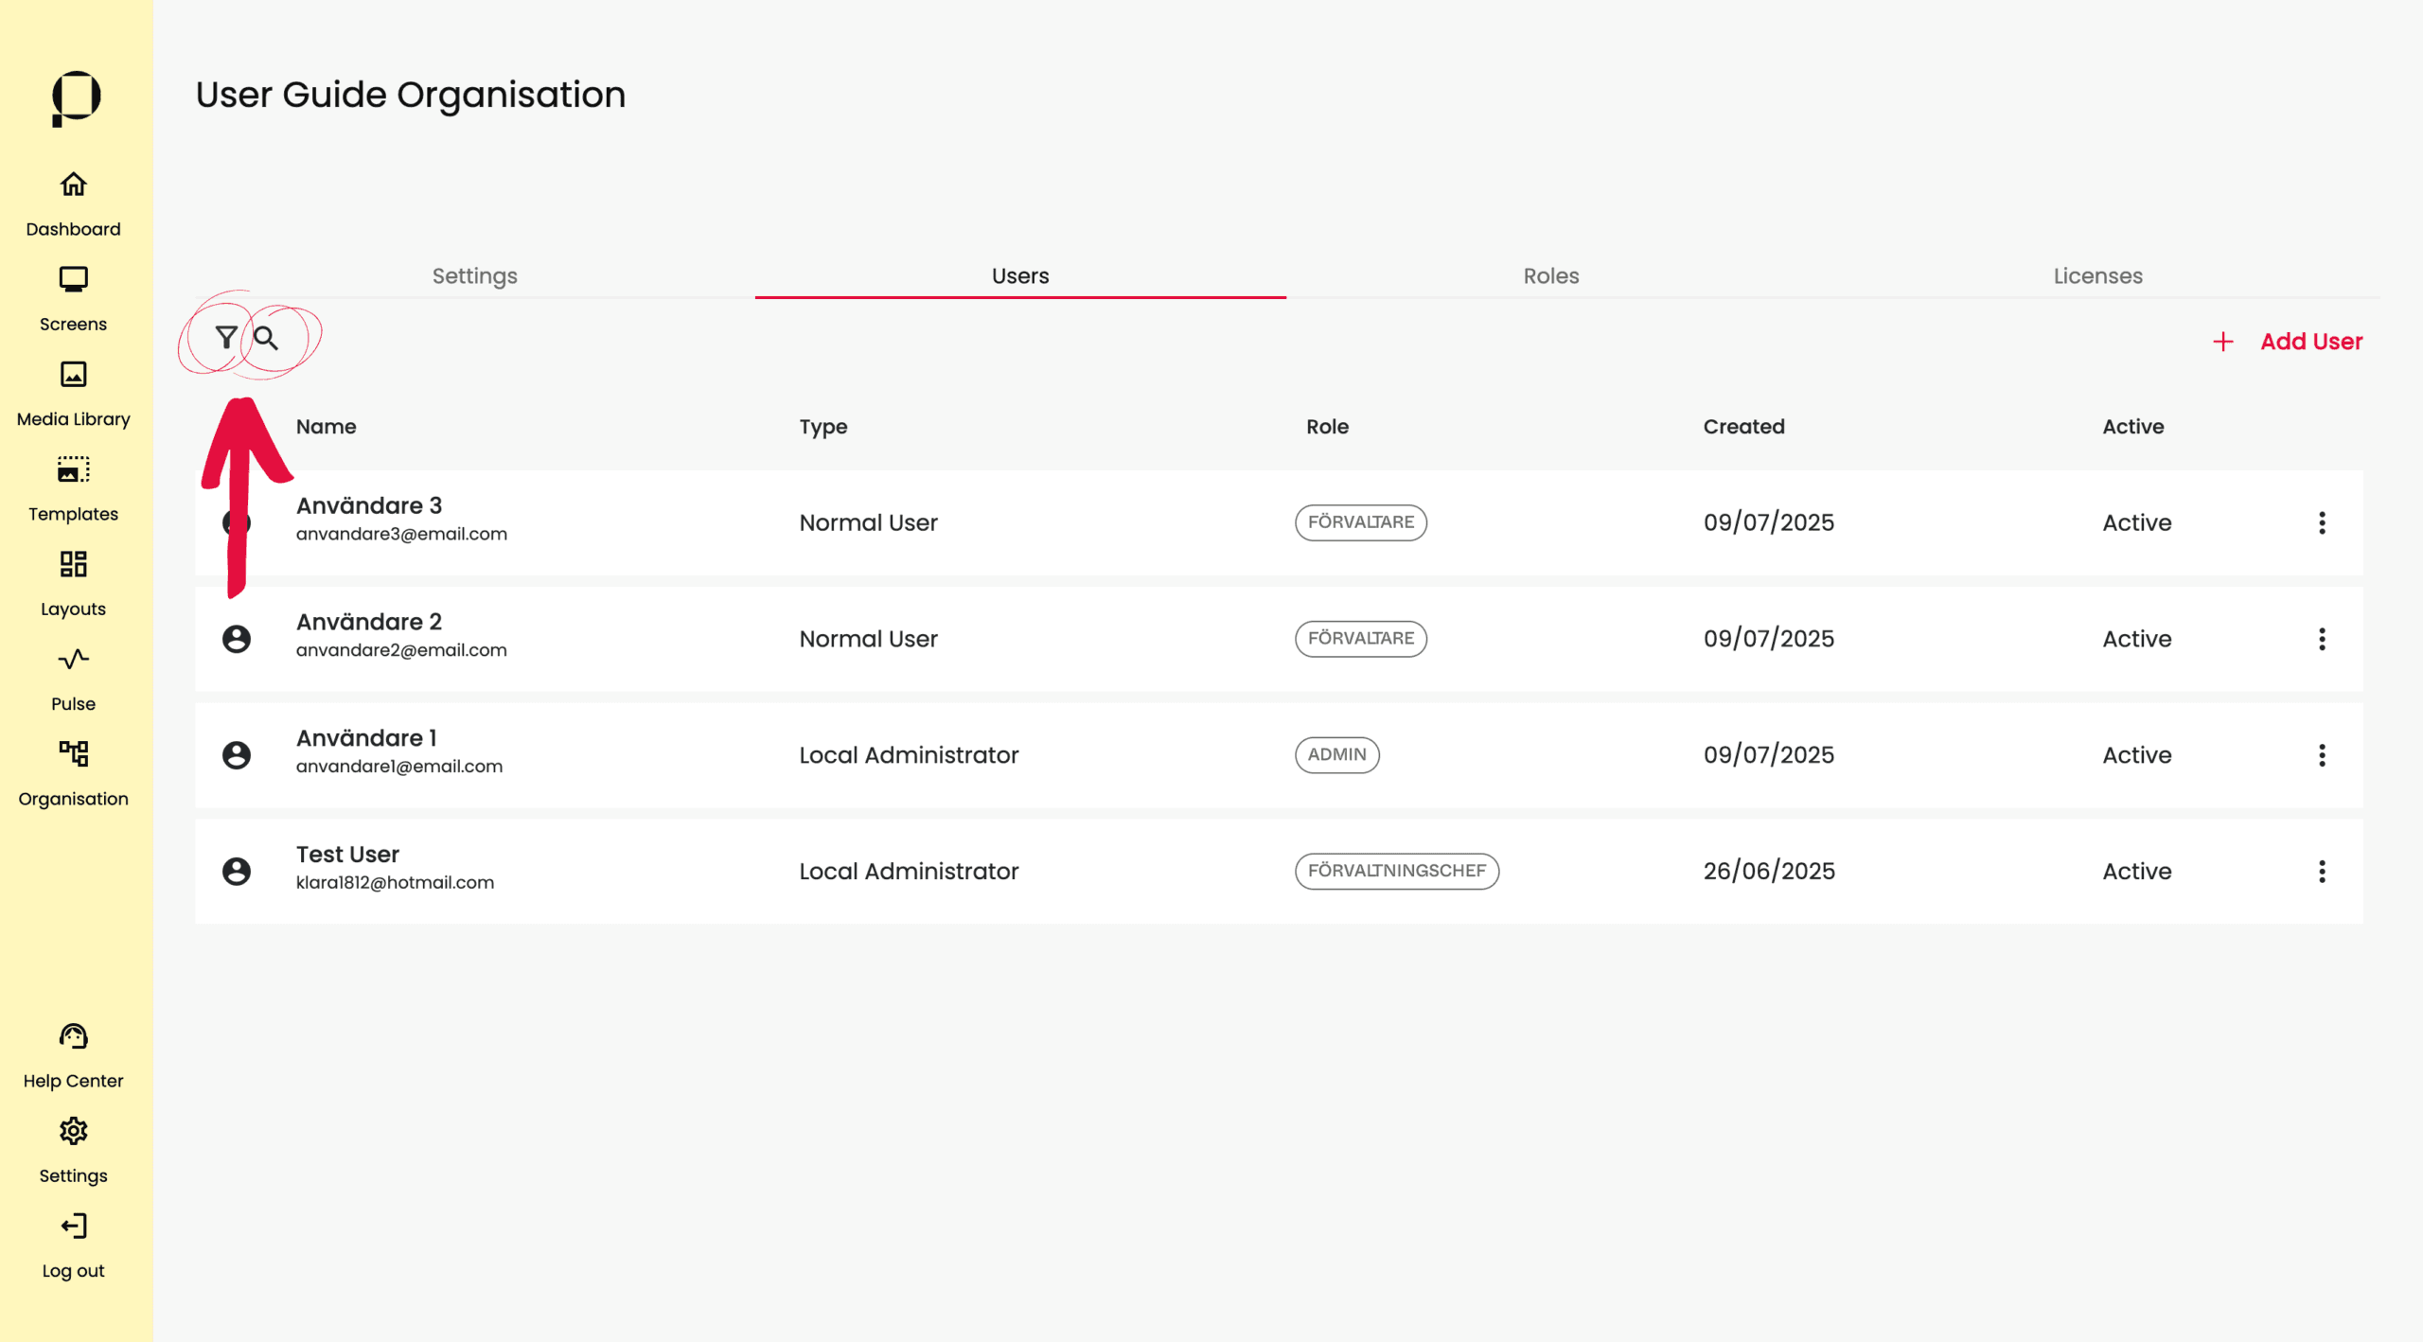Click the ADMIN role badge

coord(1336,754)
